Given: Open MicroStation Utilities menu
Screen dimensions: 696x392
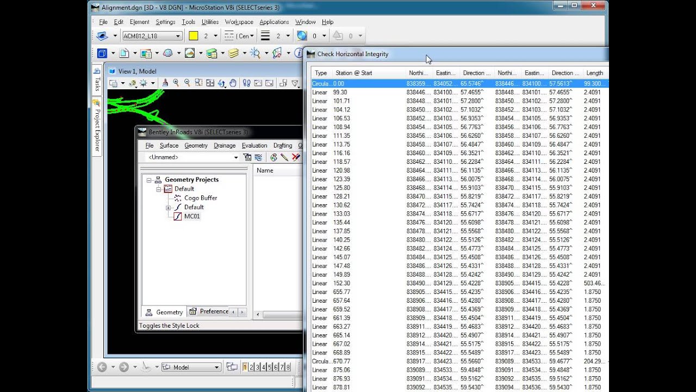Looking at the screenshot, I should click(210, 22).
